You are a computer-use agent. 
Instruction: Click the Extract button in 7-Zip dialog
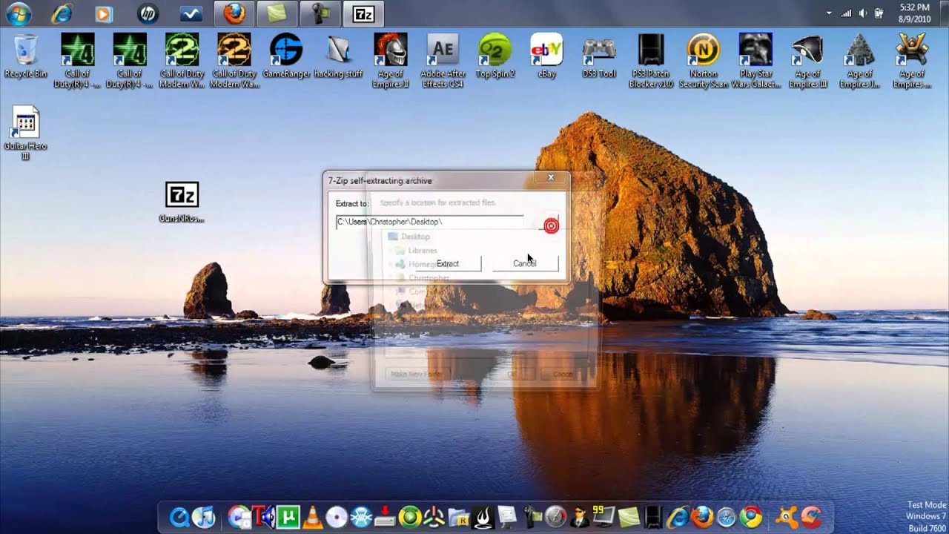[x=448, y=263]
